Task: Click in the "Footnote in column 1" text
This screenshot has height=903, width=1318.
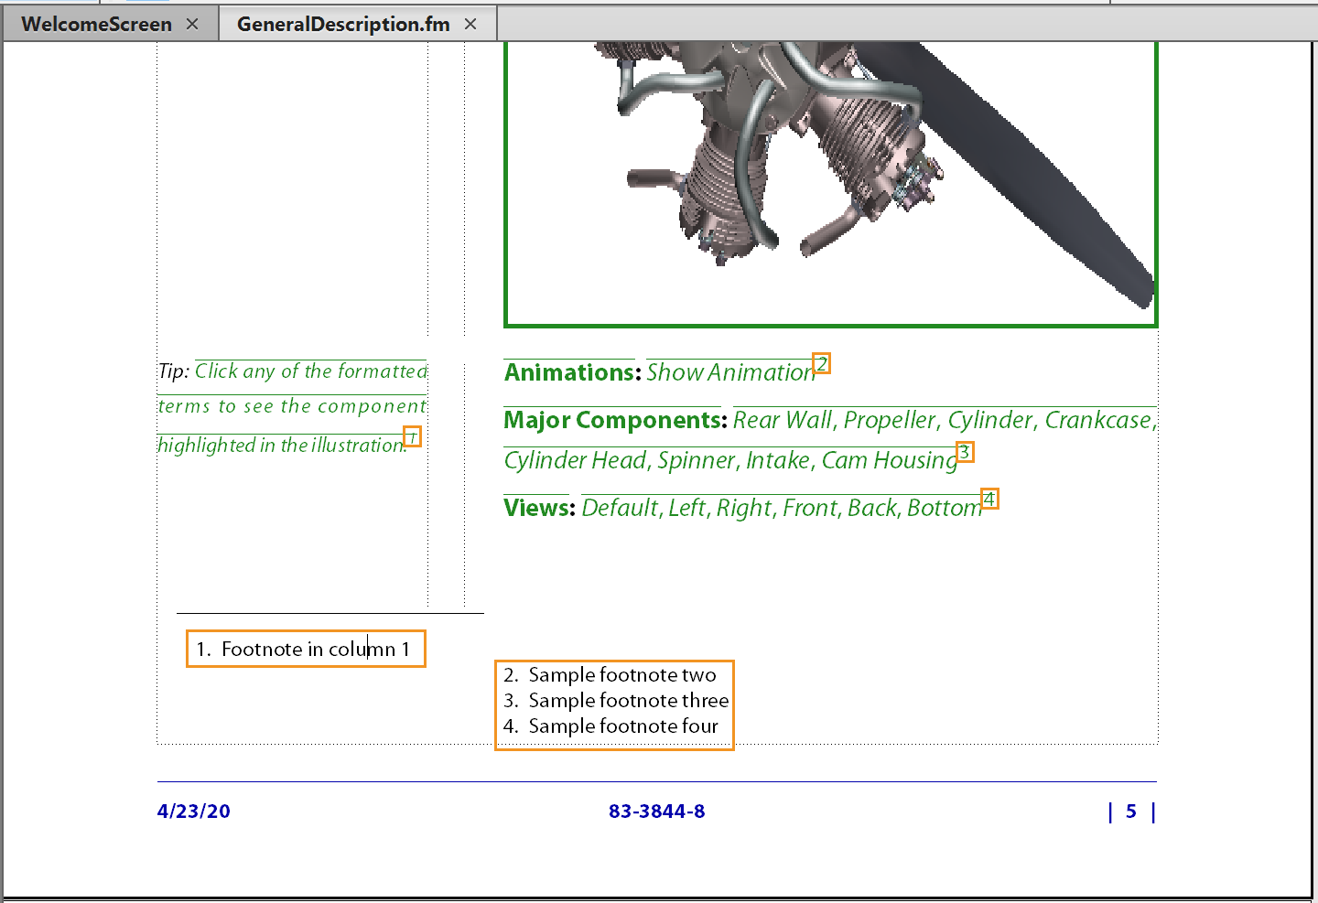Action: click(x=307, y=650)
